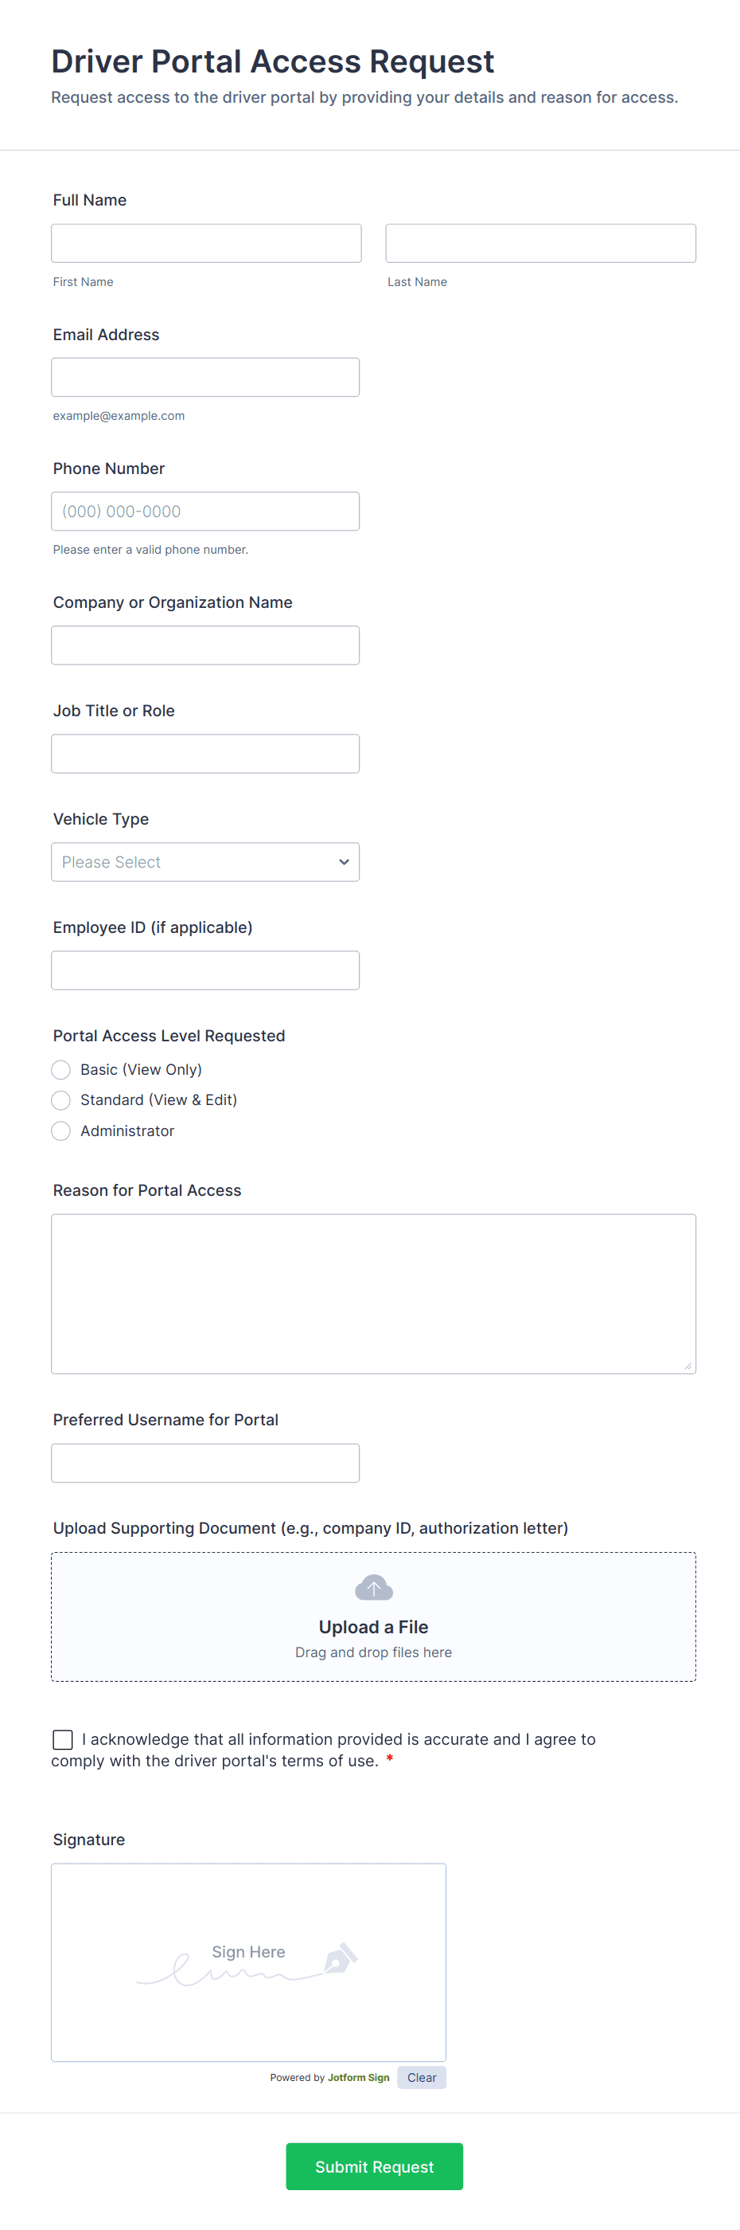
Task: Click the Company or Organization Name field
Action: 204,646
